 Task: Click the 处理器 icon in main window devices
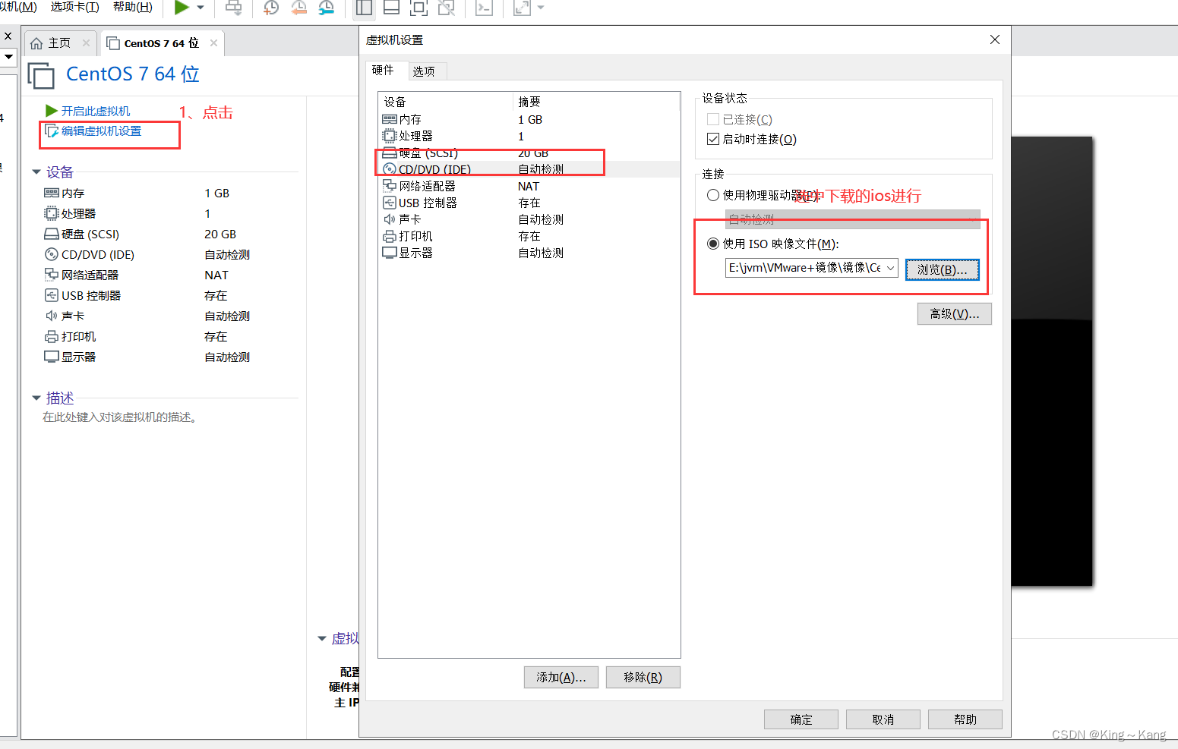pos(52,214)
